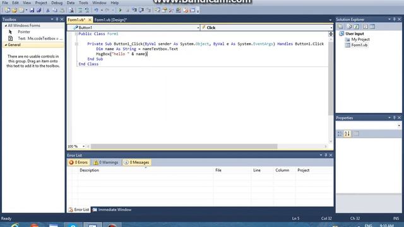The image size is (404, 227).
Task: Open the Solution Explorer toolbar icon
Action: point(157,10)
